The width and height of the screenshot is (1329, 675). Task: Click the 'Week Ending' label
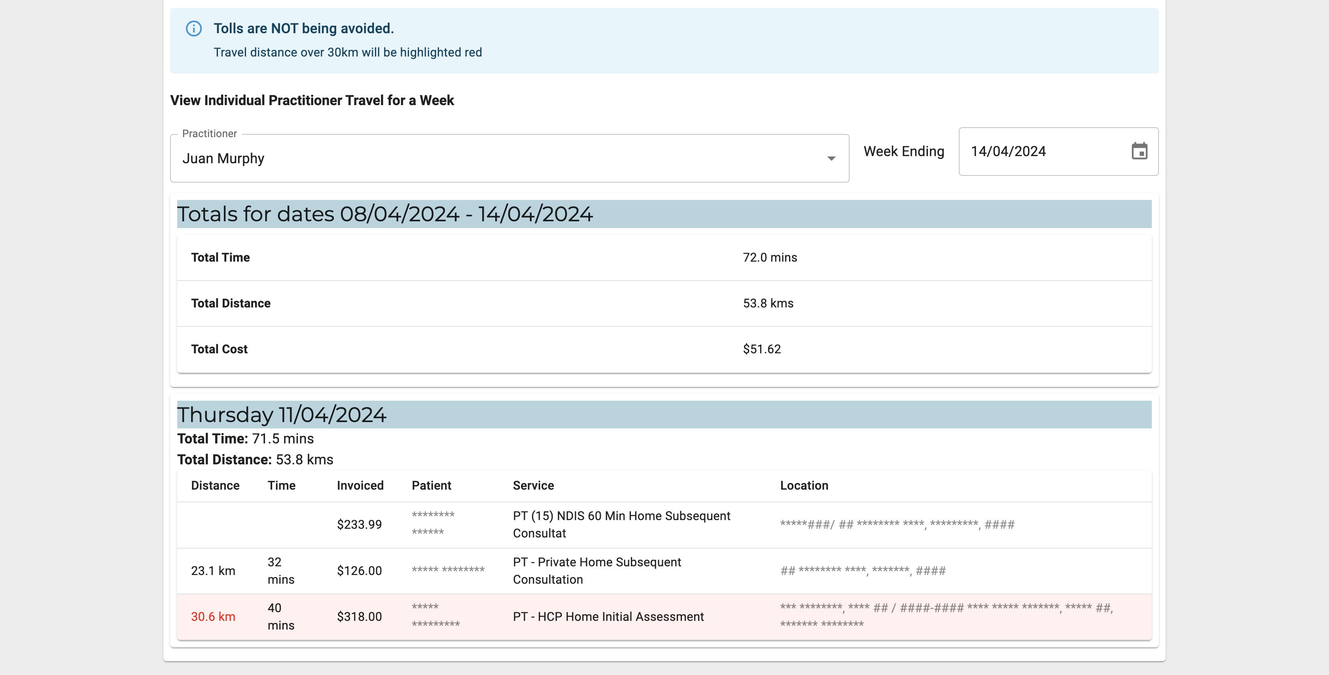click(904, 152)
